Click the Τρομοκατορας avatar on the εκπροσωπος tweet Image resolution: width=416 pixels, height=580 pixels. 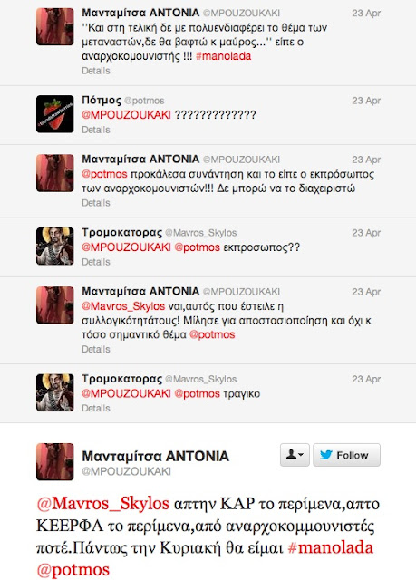(54, 246)
